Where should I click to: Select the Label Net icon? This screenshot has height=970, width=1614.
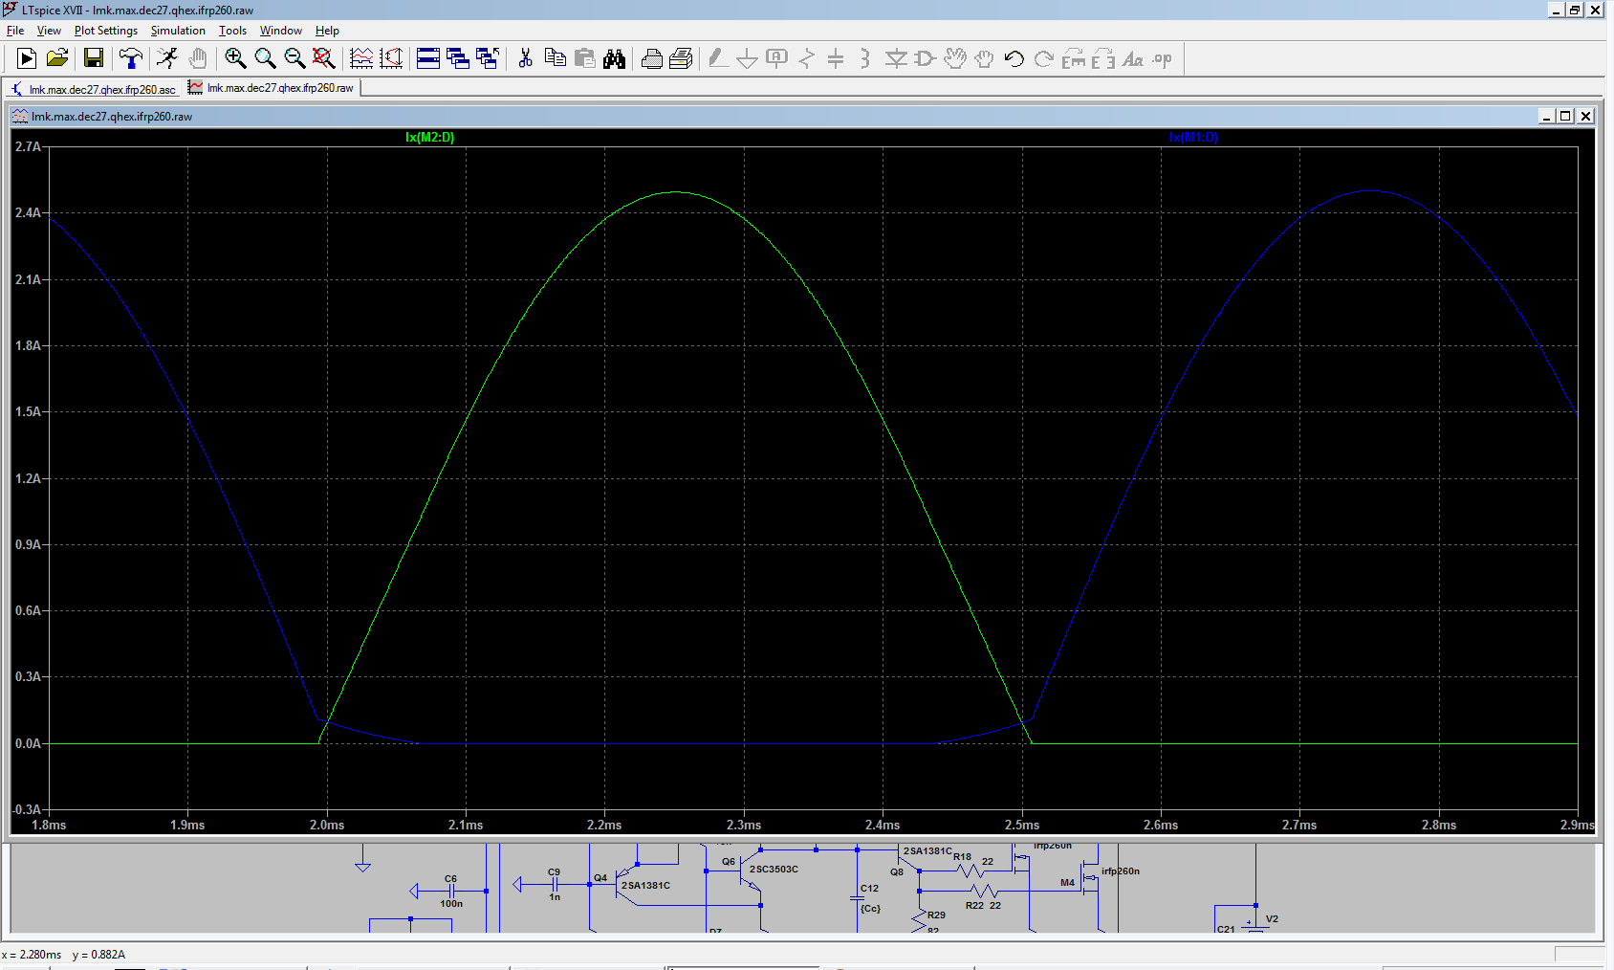[x=777, y=59]
